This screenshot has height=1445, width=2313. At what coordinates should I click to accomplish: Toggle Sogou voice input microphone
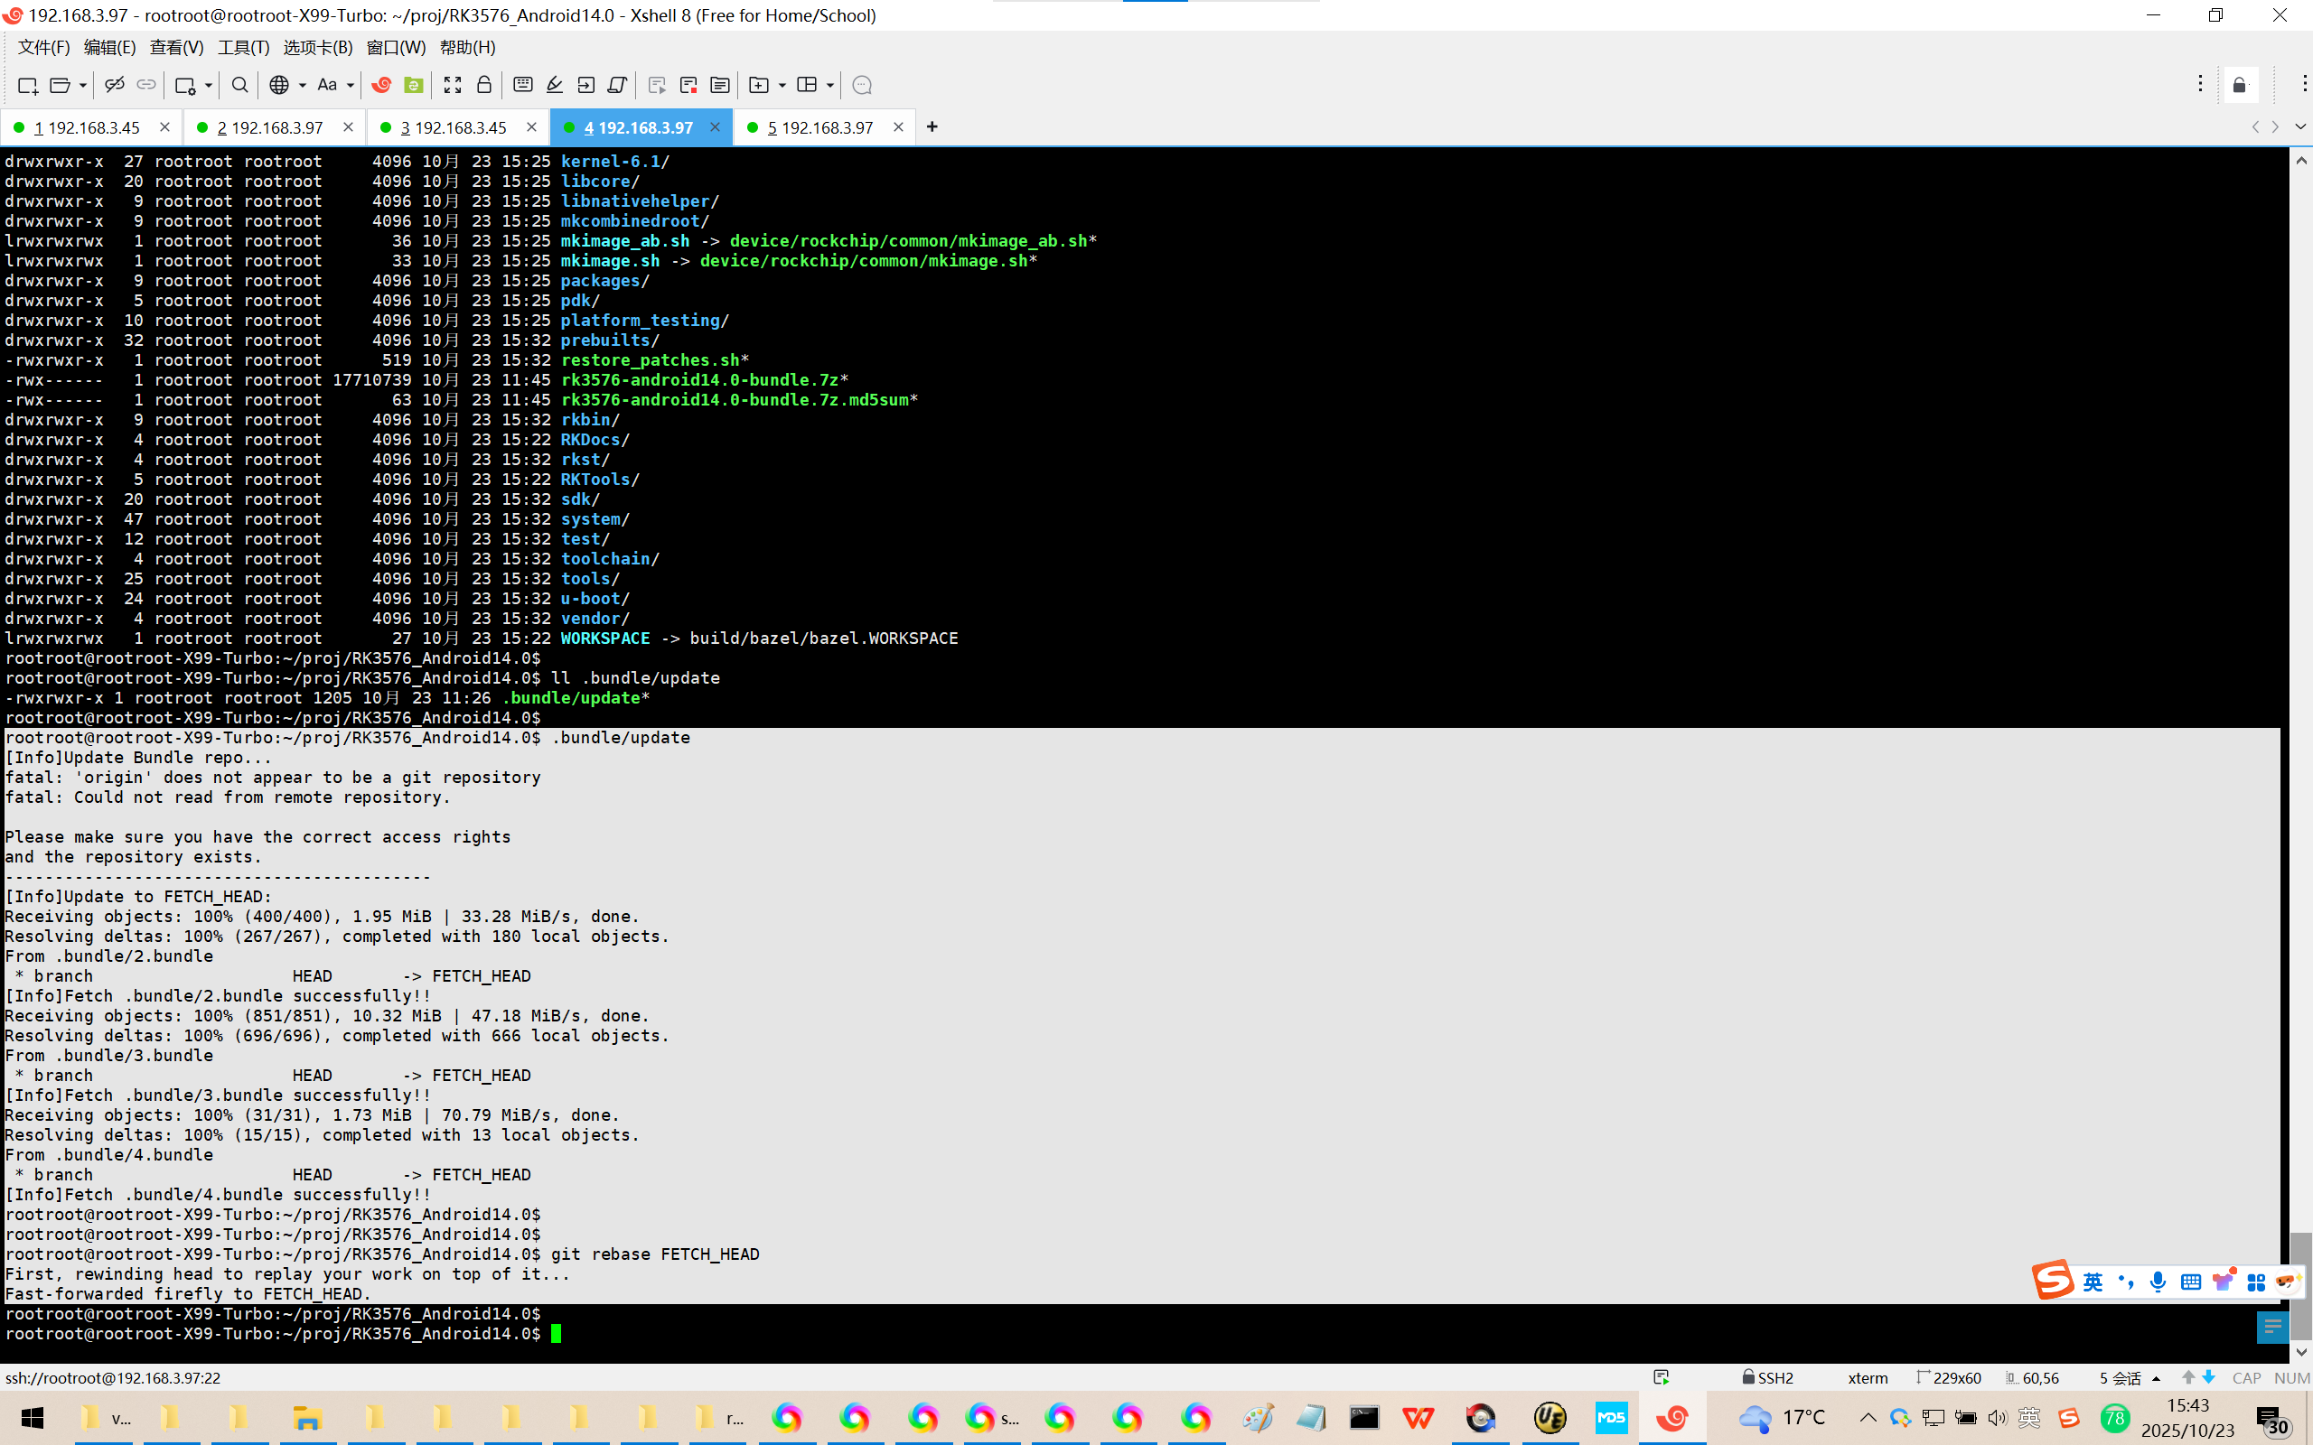(2158, 1282)
